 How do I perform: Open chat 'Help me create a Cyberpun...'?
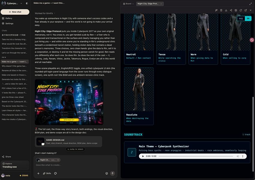point(15,119)
